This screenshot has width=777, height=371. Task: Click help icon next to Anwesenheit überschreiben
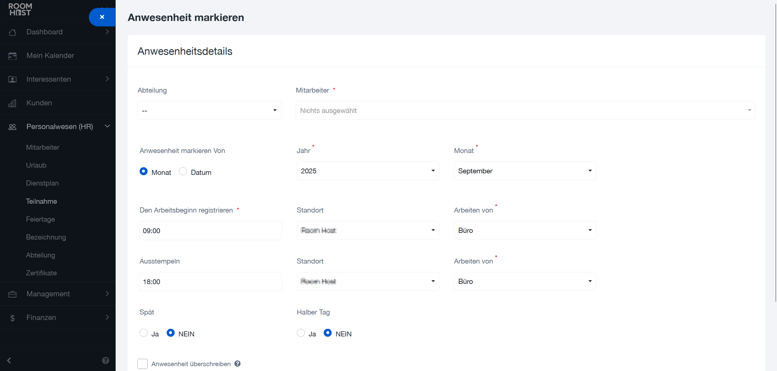point(238,363)
